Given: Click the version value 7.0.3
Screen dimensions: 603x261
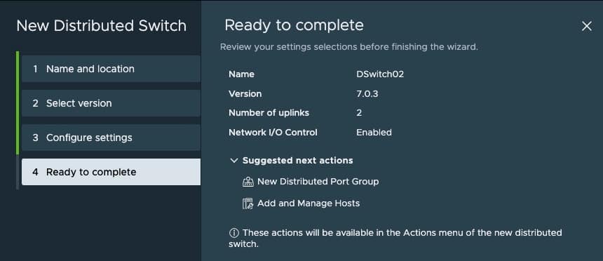Looking at the screenshot, I should tap(367, 94).
